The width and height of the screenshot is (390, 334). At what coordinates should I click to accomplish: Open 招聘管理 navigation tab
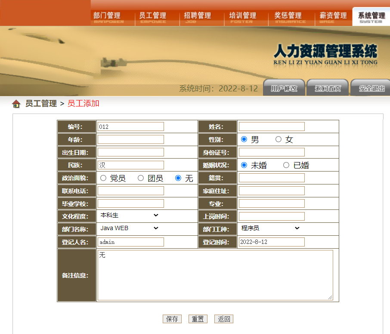pos(198,17)
